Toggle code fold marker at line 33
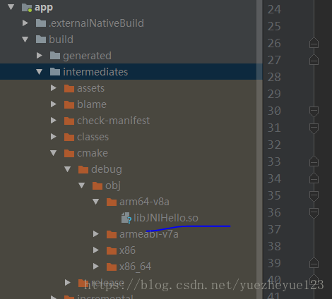Image resolution: width=332 pixels, height=299 pixels. coord(314,161)
